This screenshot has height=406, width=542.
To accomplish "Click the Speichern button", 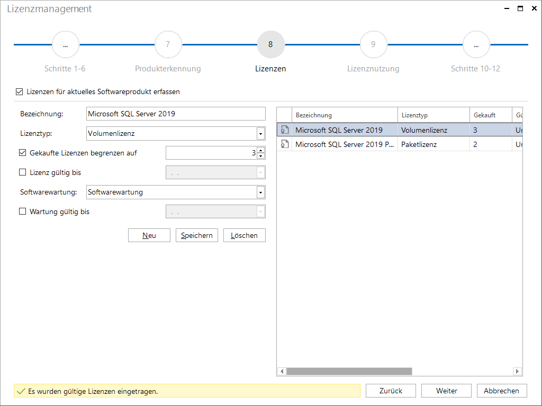I will (197, 235).
